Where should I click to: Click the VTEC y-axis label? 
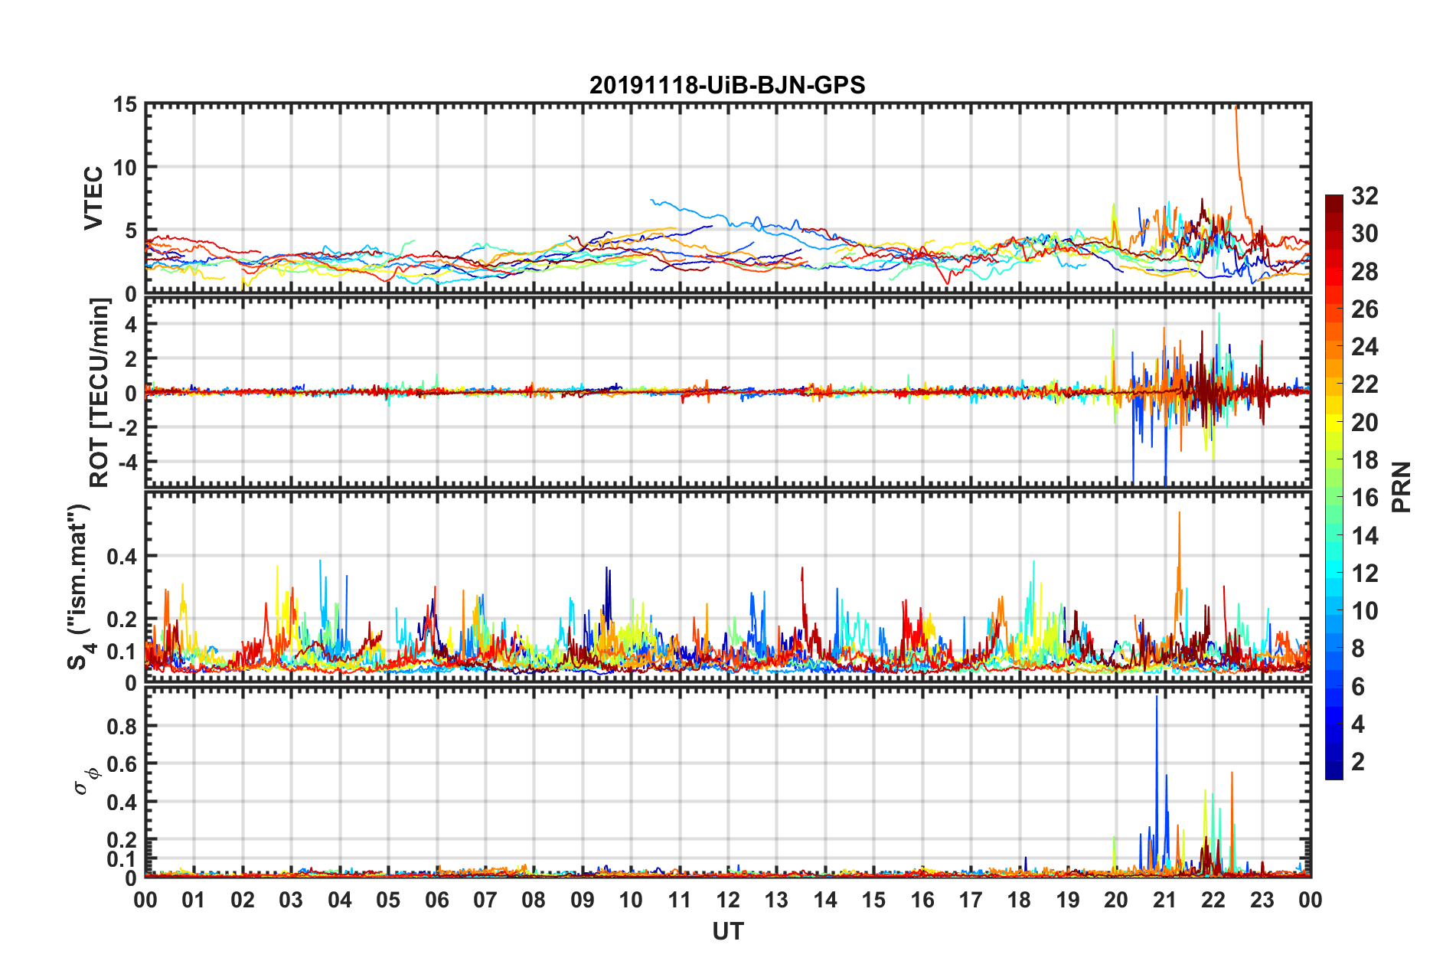[93, 198]
